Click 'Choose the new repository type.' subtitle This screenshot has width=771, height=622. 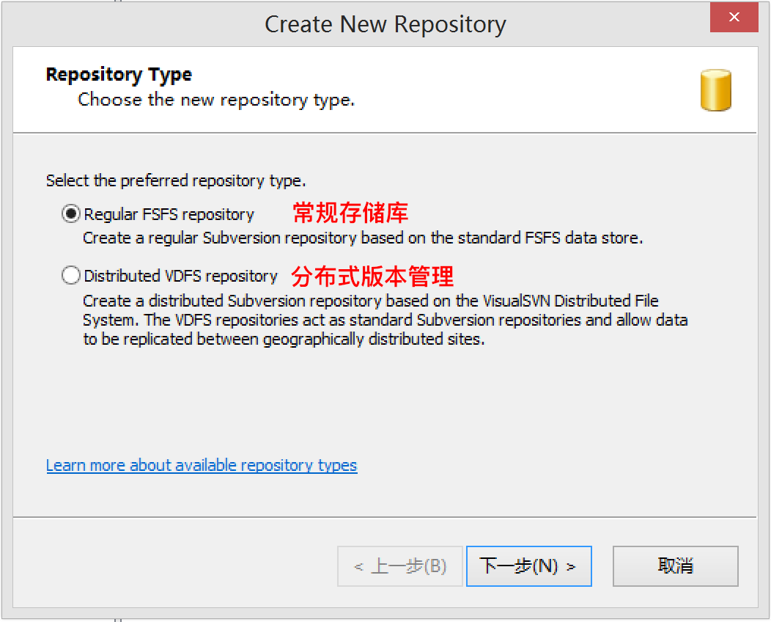click(216, 99)
